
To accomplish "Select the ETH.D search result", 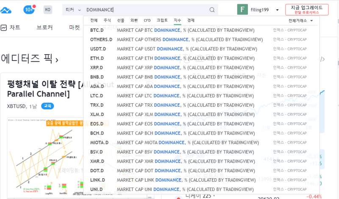I will coord(201,58).
